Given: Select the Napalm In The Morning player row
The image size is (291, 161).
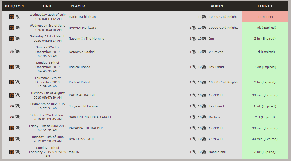Looking at the screenshot, I should [145, 39].
